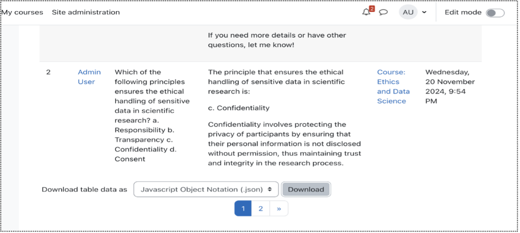Go to page 2 of the table
Screen dimensions: 520x233
(261, 208)
